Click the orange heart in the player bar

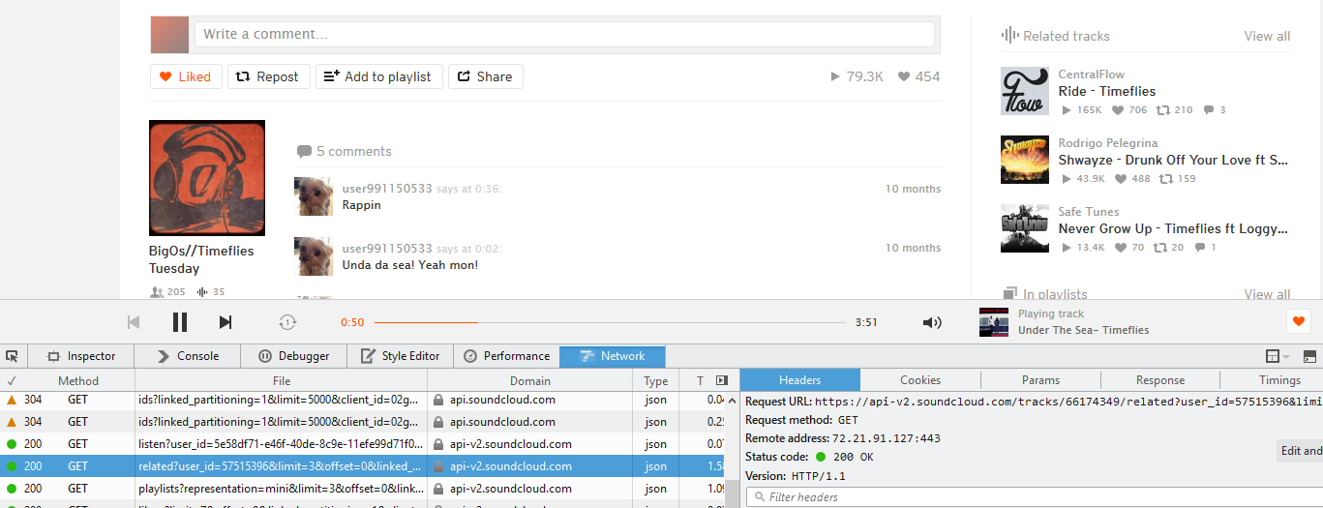1299,321
